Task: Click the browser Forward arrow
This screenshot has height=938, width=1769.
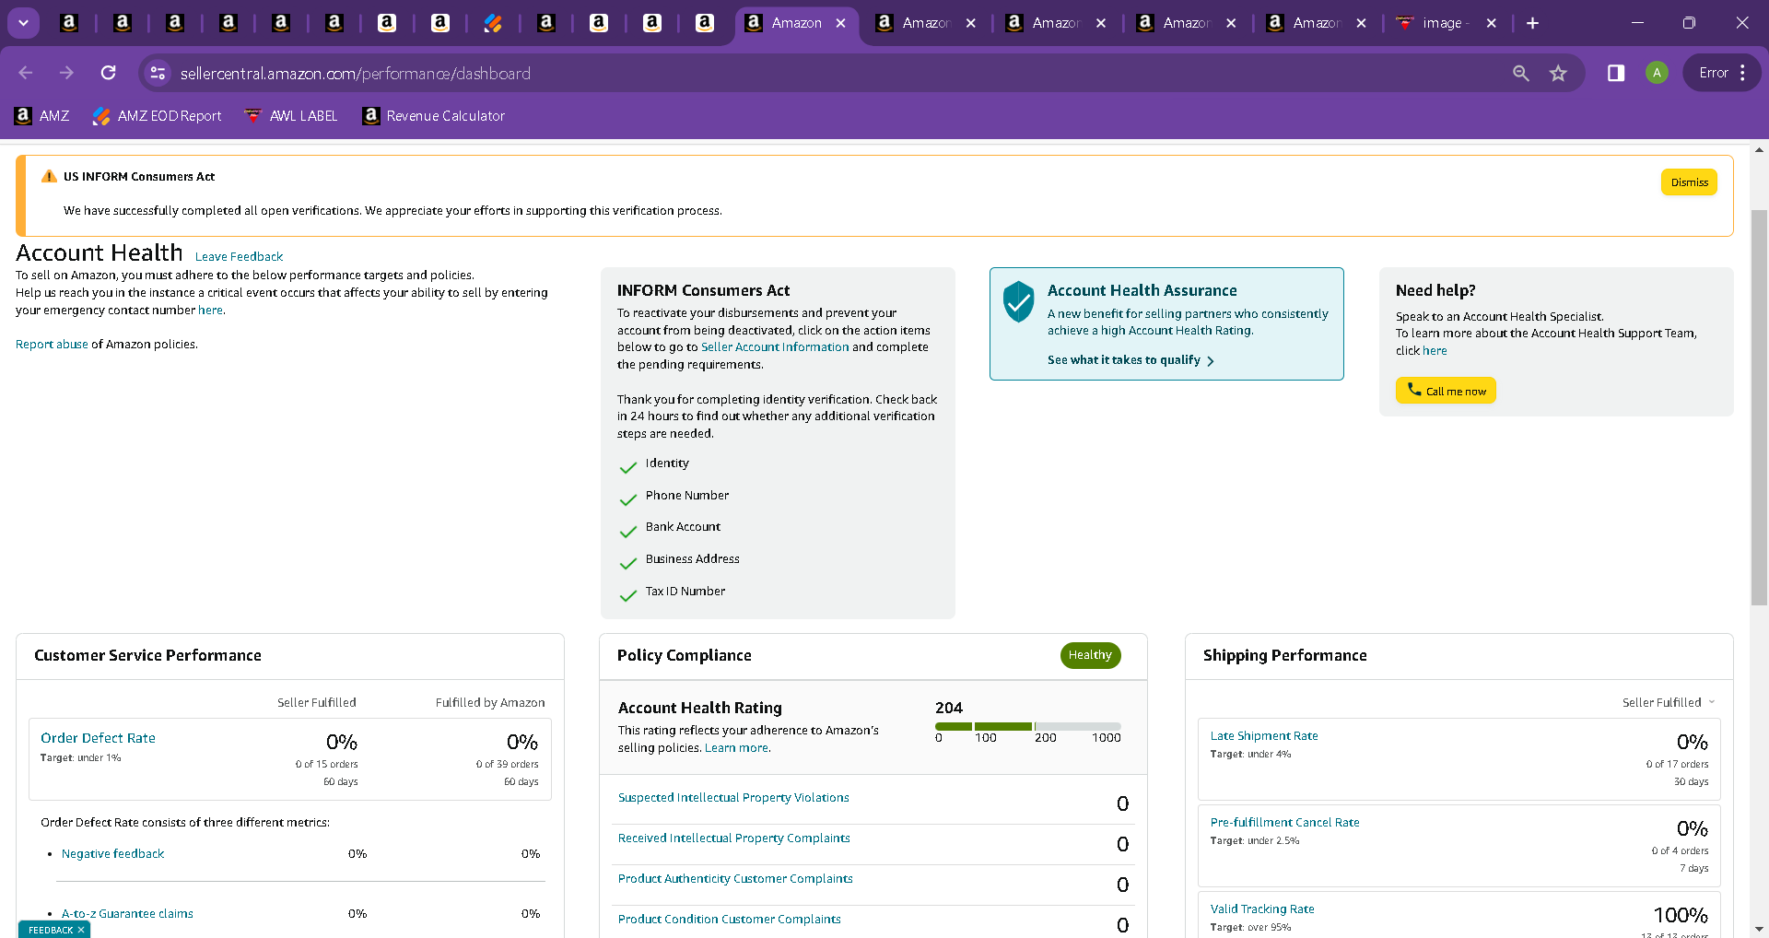Action: click(66, 73)
